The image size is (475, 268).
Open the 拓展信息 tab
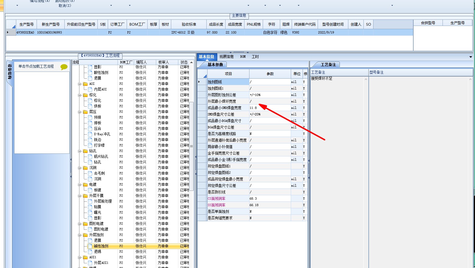click(226, 57)
